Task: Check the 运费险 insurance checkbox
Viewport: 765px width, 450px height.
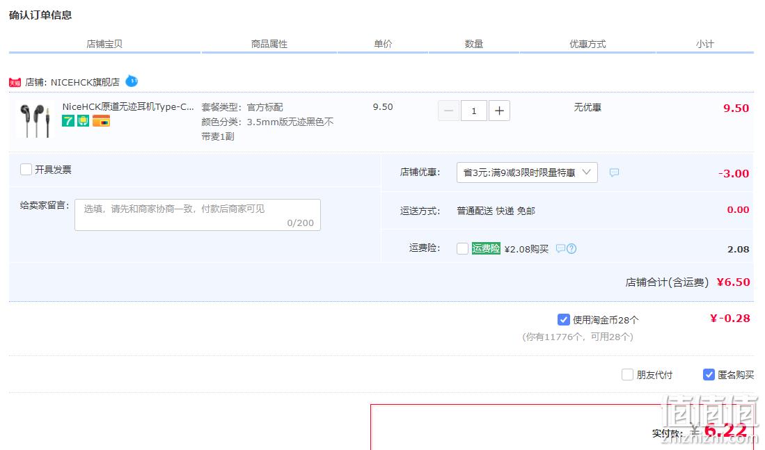Action: tap(462, 248)
